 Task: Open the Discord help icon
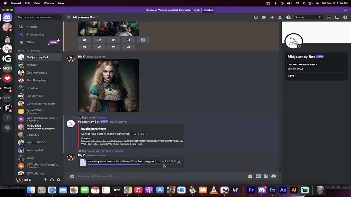(345, 17)
